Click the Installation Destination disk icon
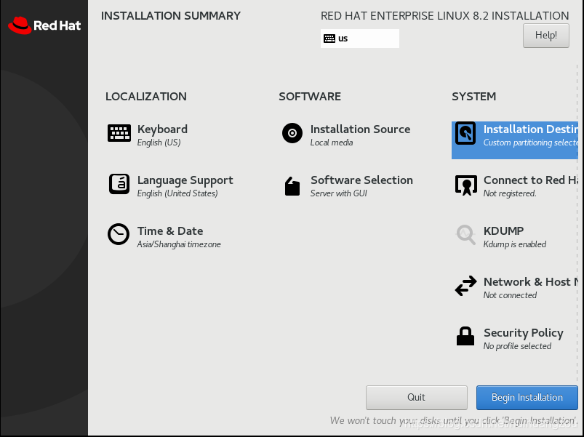 pos(465,133)
